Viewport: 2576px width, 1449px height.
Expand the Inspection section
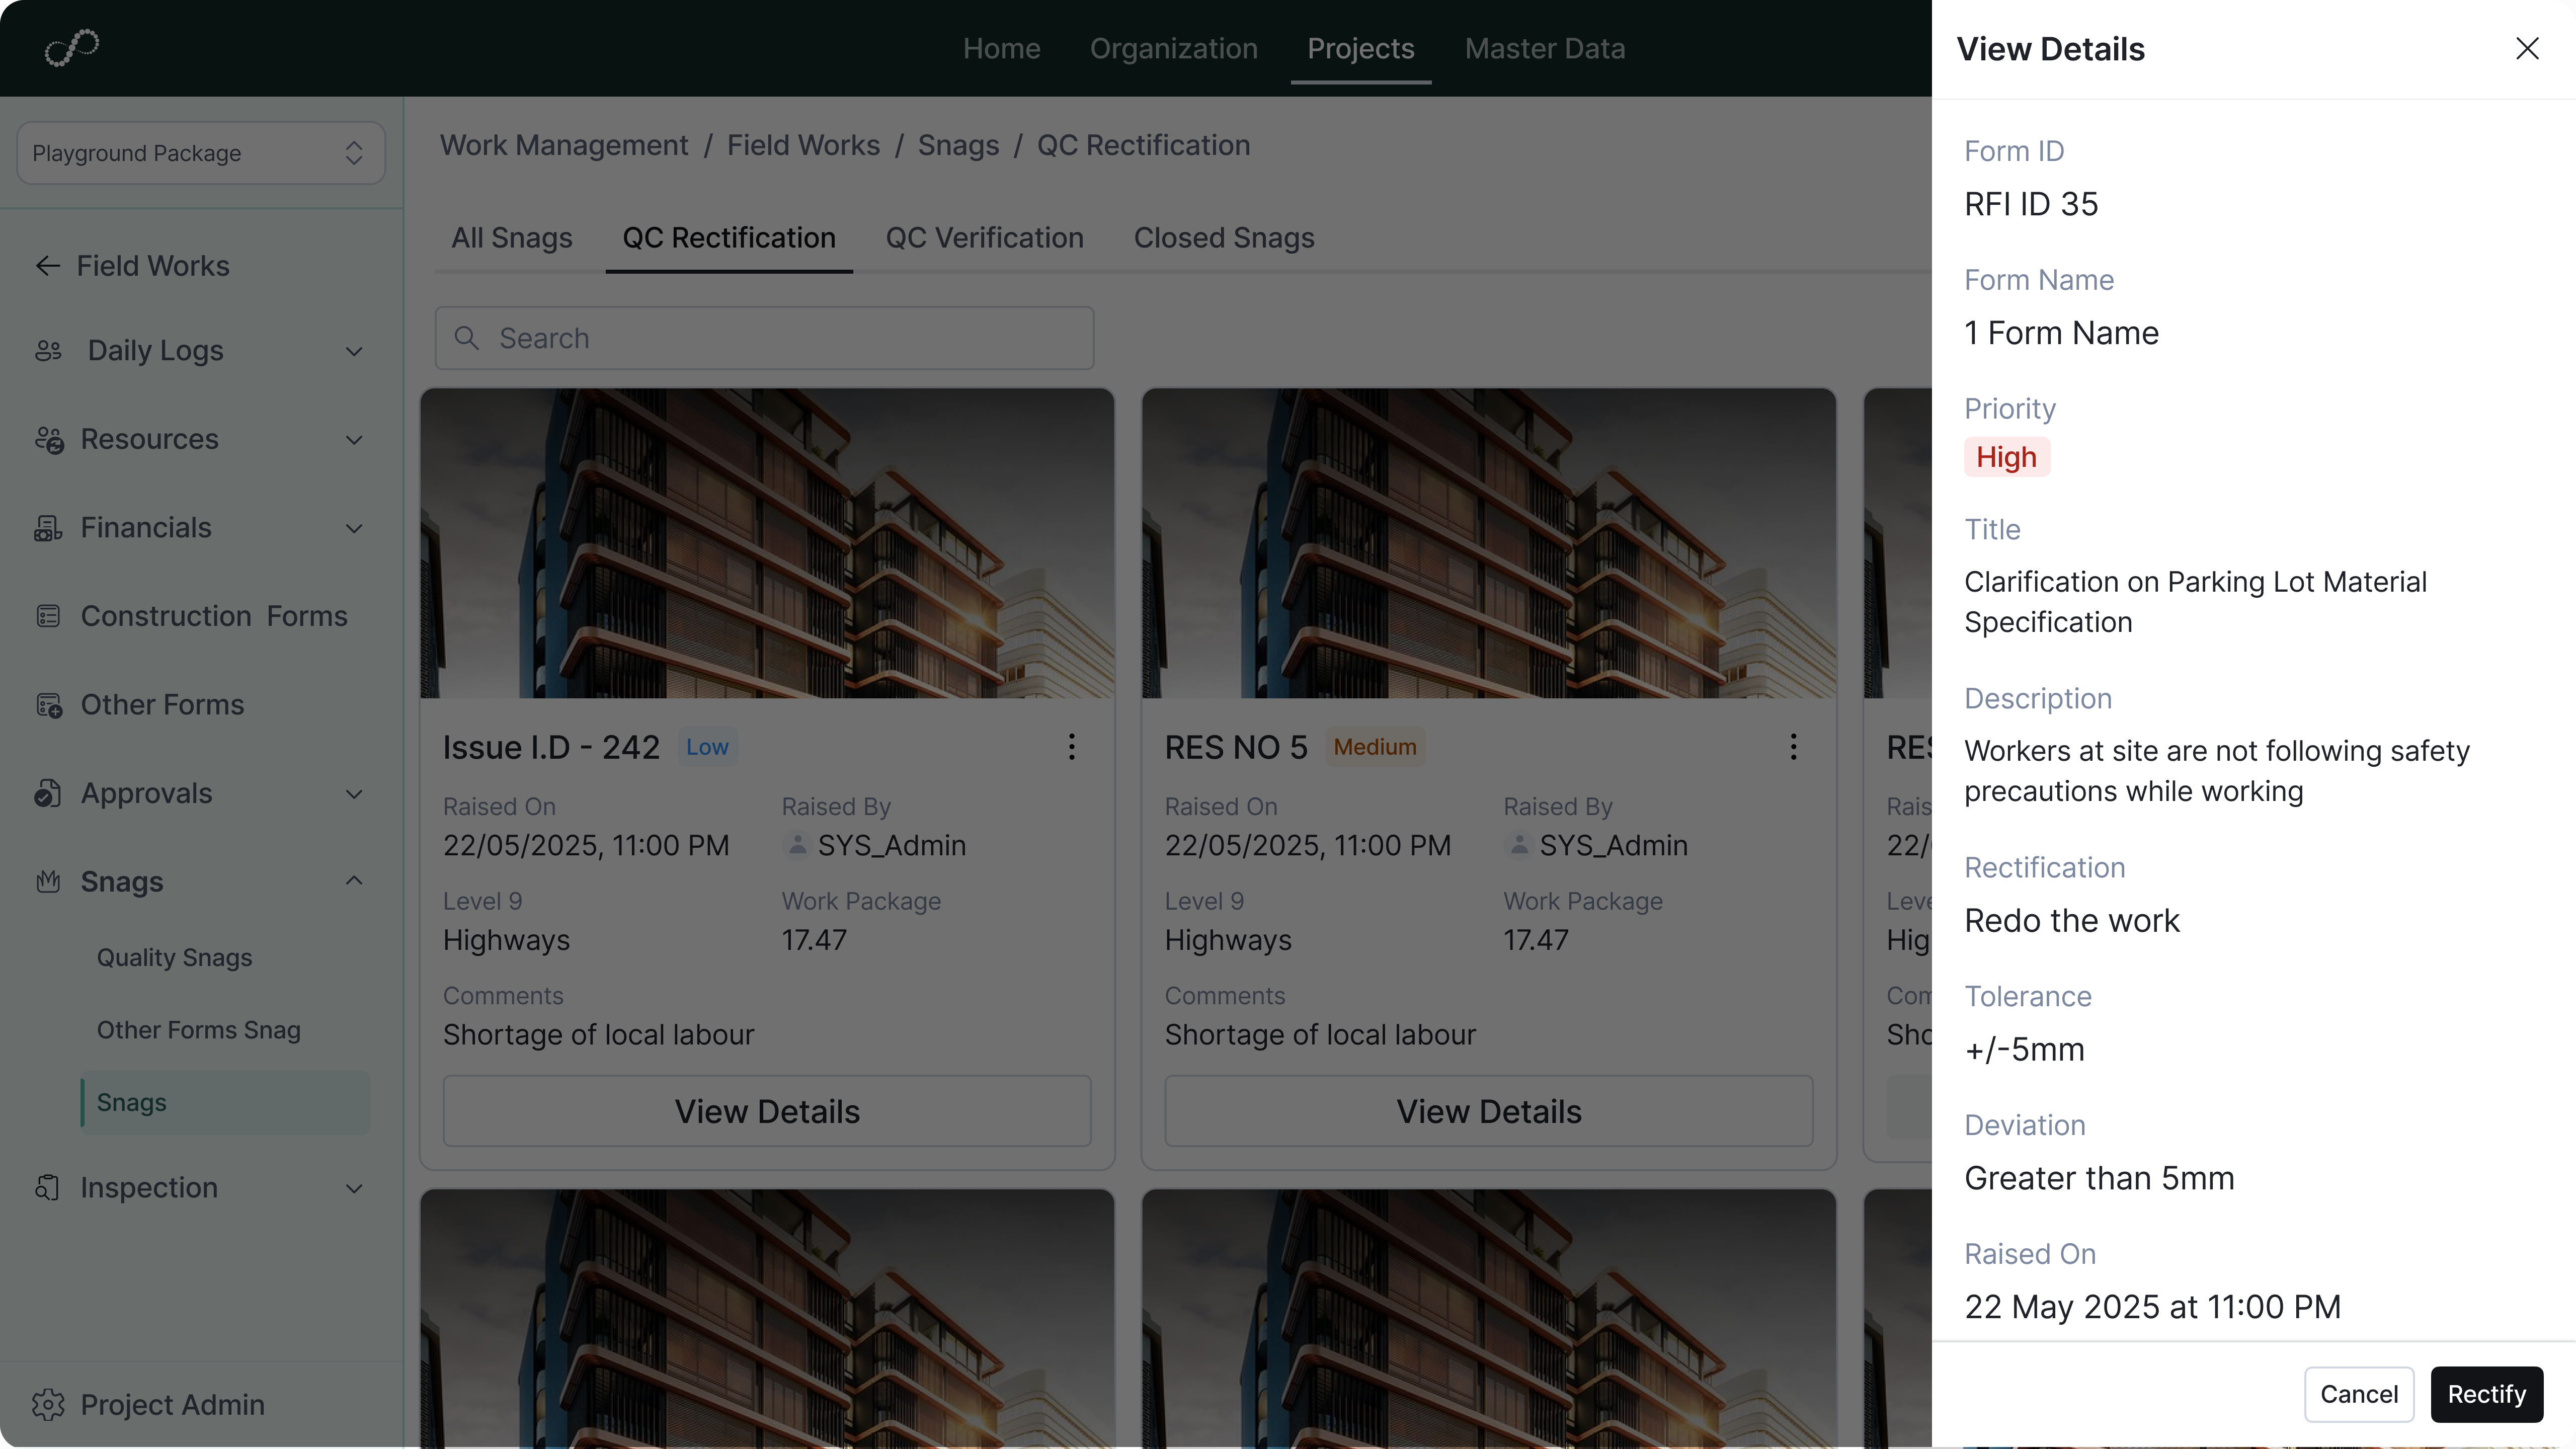pos(354,1189)
